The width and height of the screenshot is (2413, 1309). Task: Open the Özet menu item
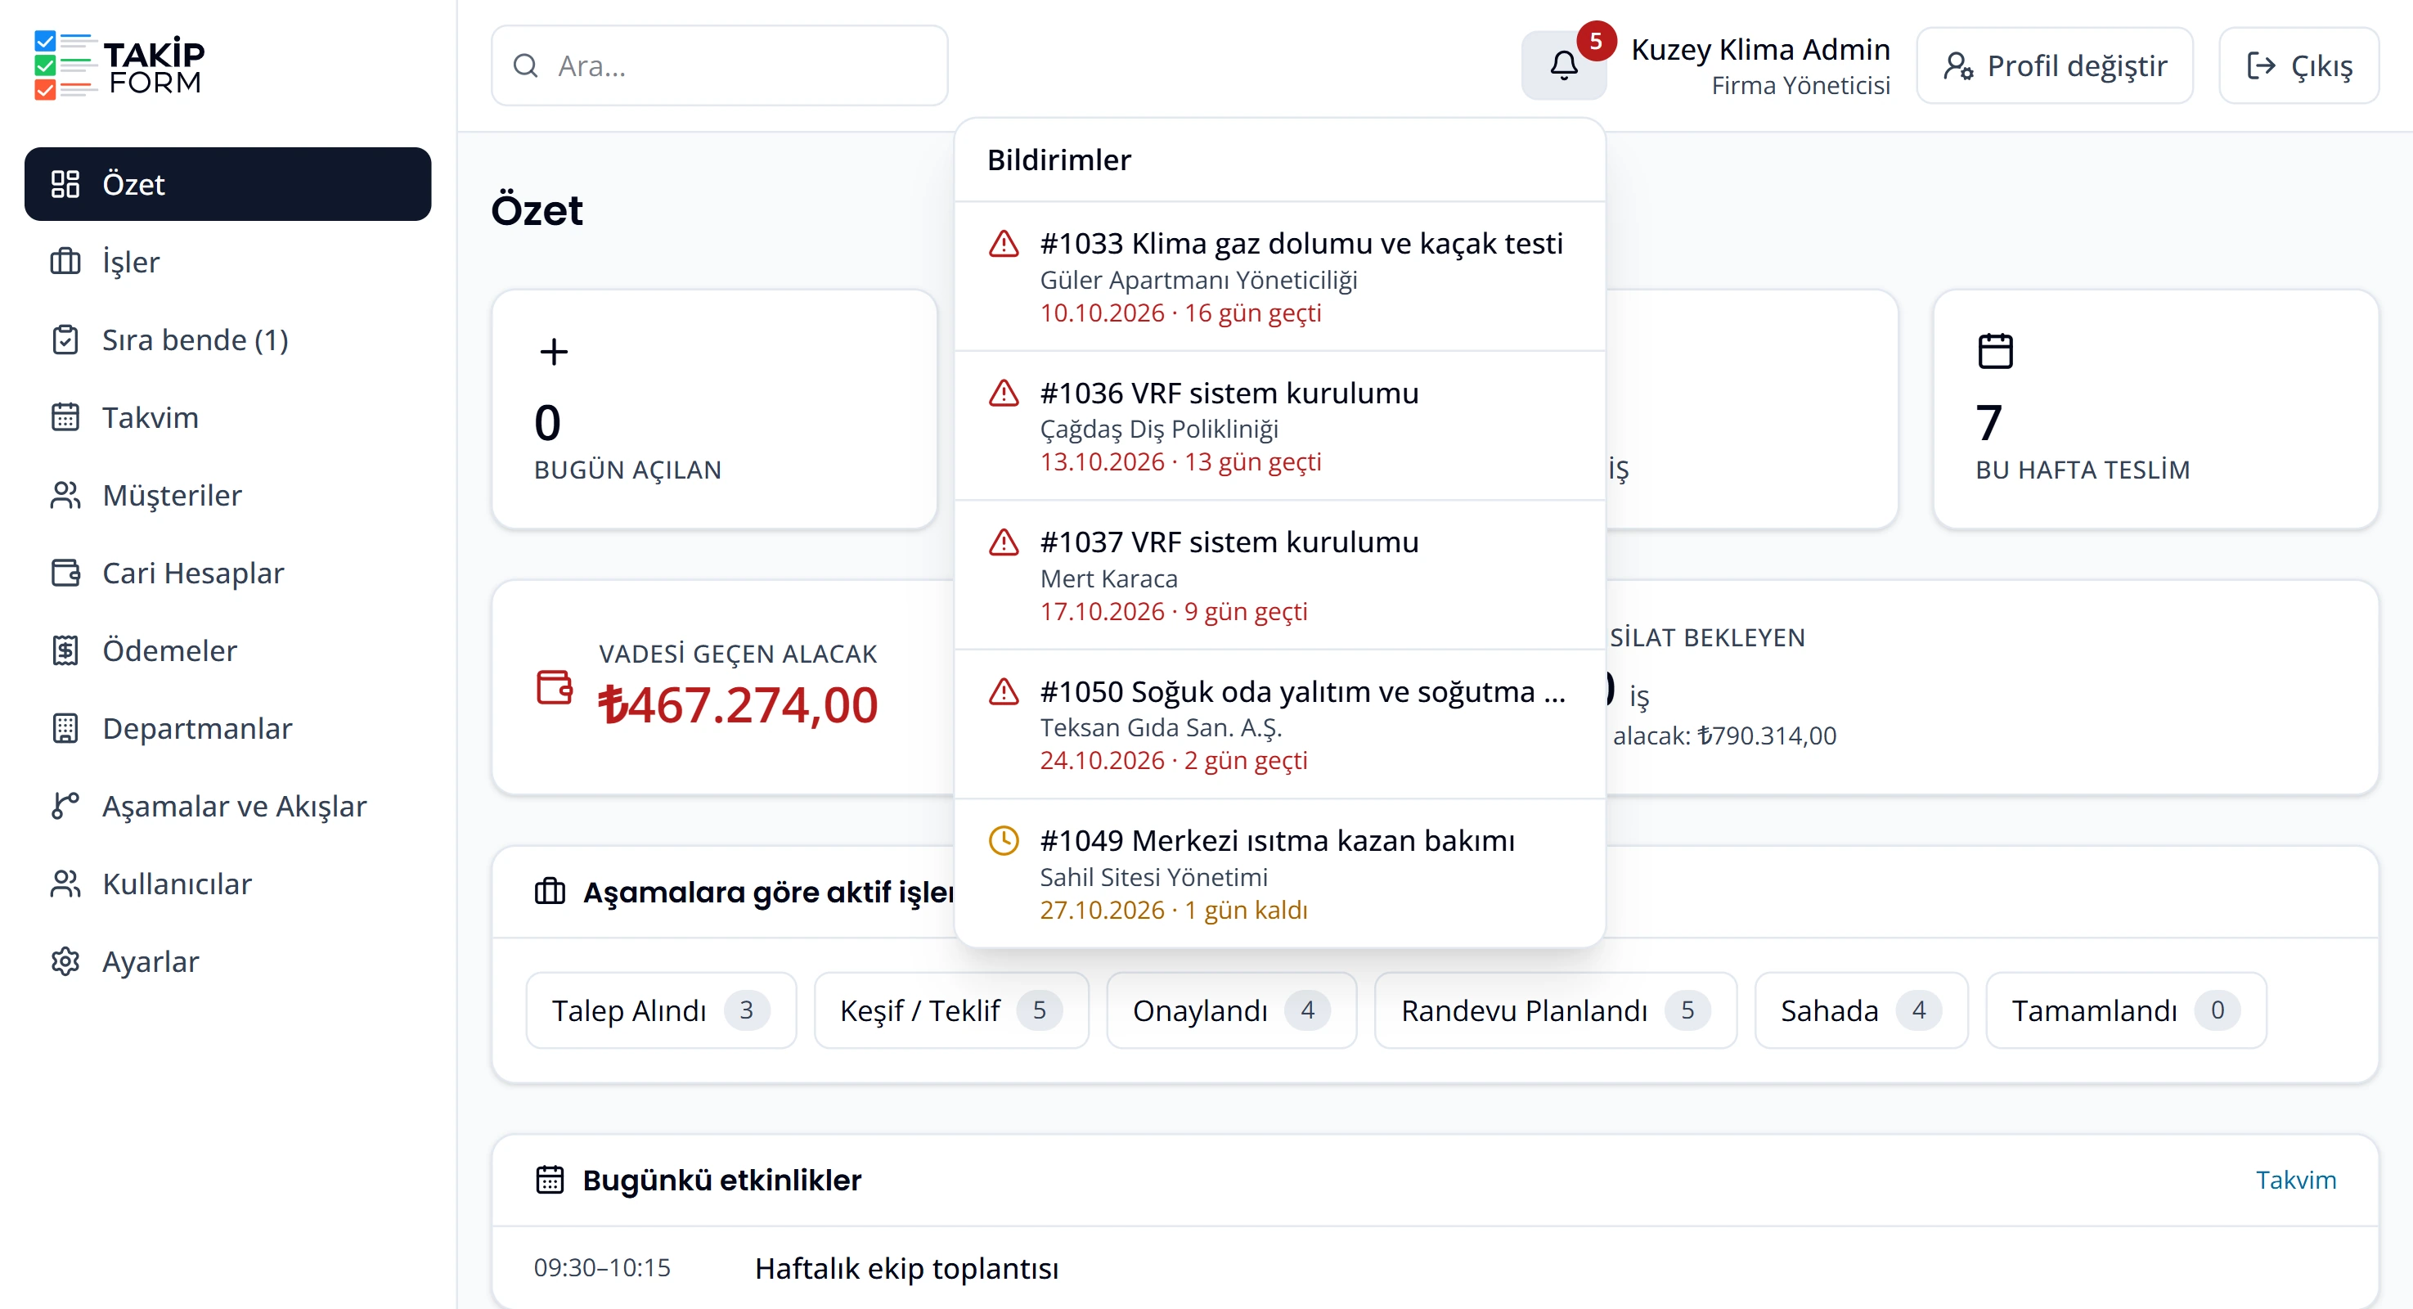coord(227,183)
